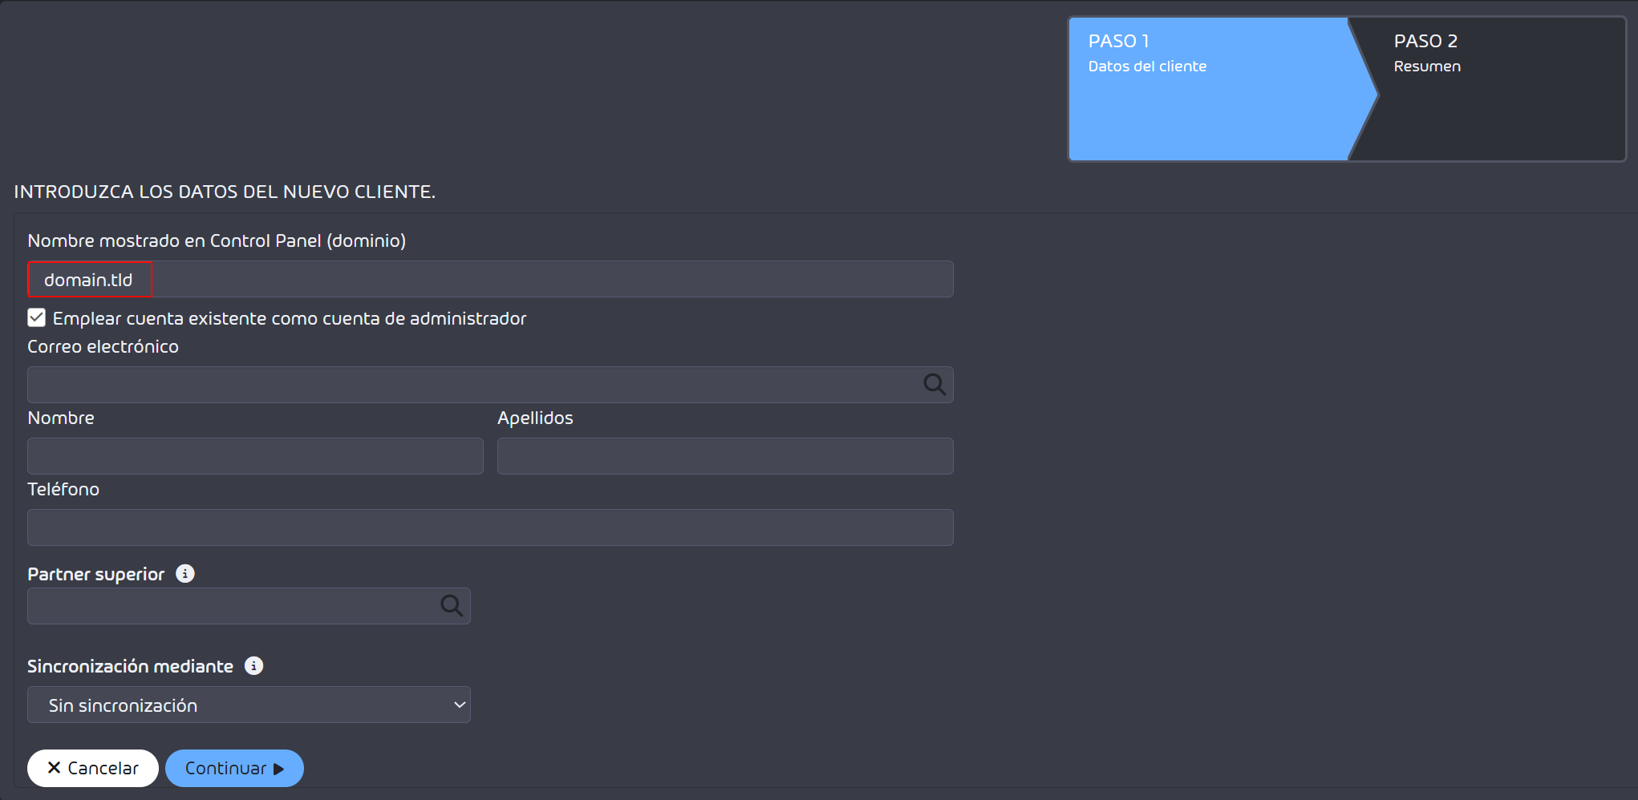Focus the Nombre input field

[255, 456]
